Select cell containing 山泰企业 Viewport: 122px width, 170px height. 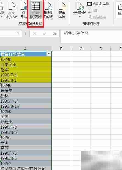coord(26,64)
